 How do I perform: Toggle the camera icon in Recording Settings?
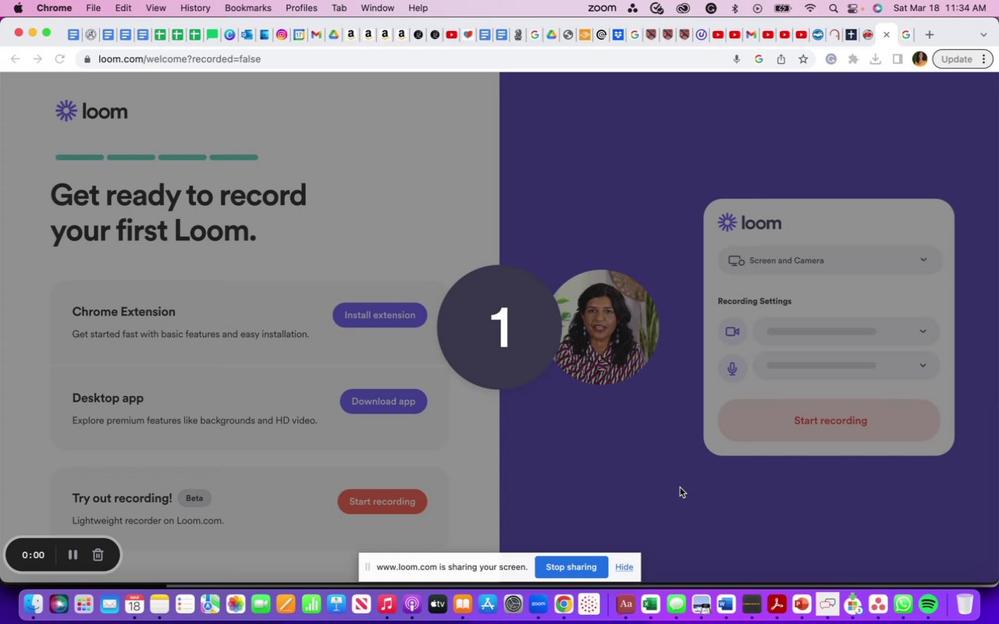[732, 331]
